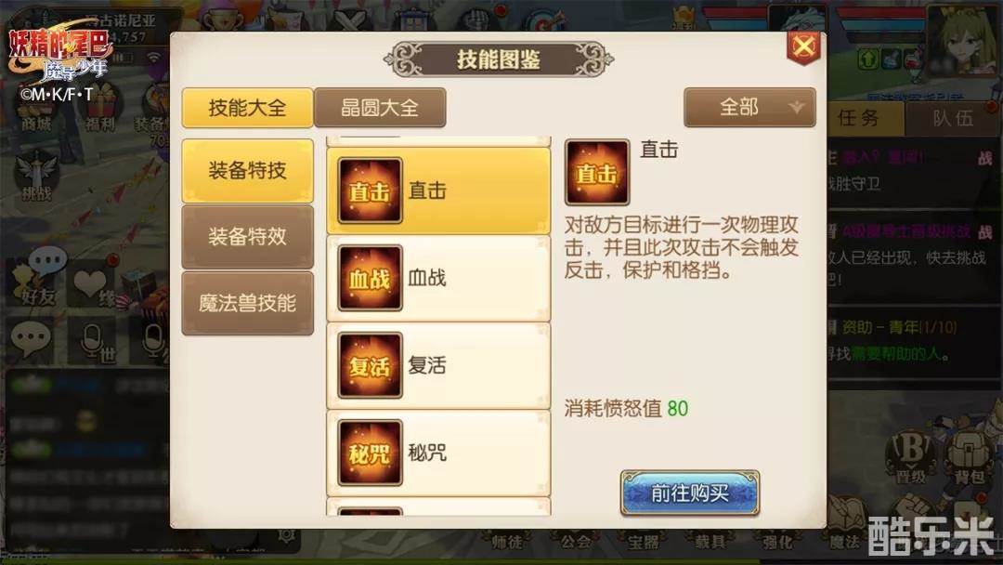
Task: Expand the 全部 filter dropdown
Action: pos(749,107)
